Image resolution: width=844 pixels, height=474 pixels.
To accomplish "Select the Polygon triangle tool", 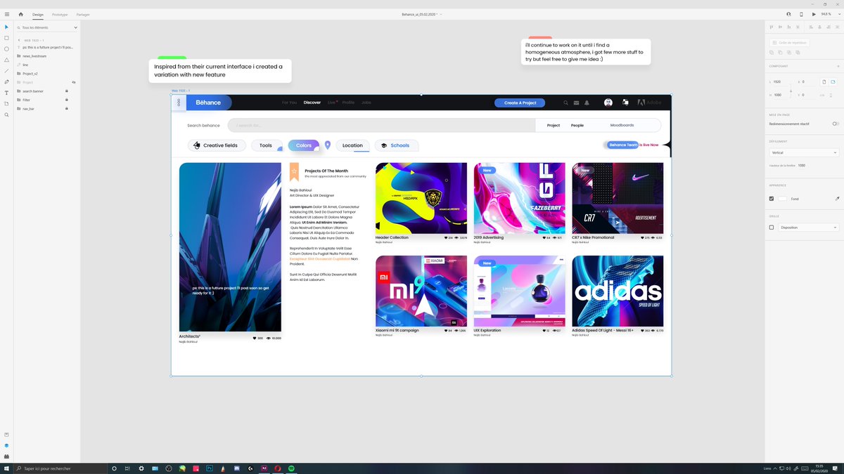I will [x=6, y=60].
